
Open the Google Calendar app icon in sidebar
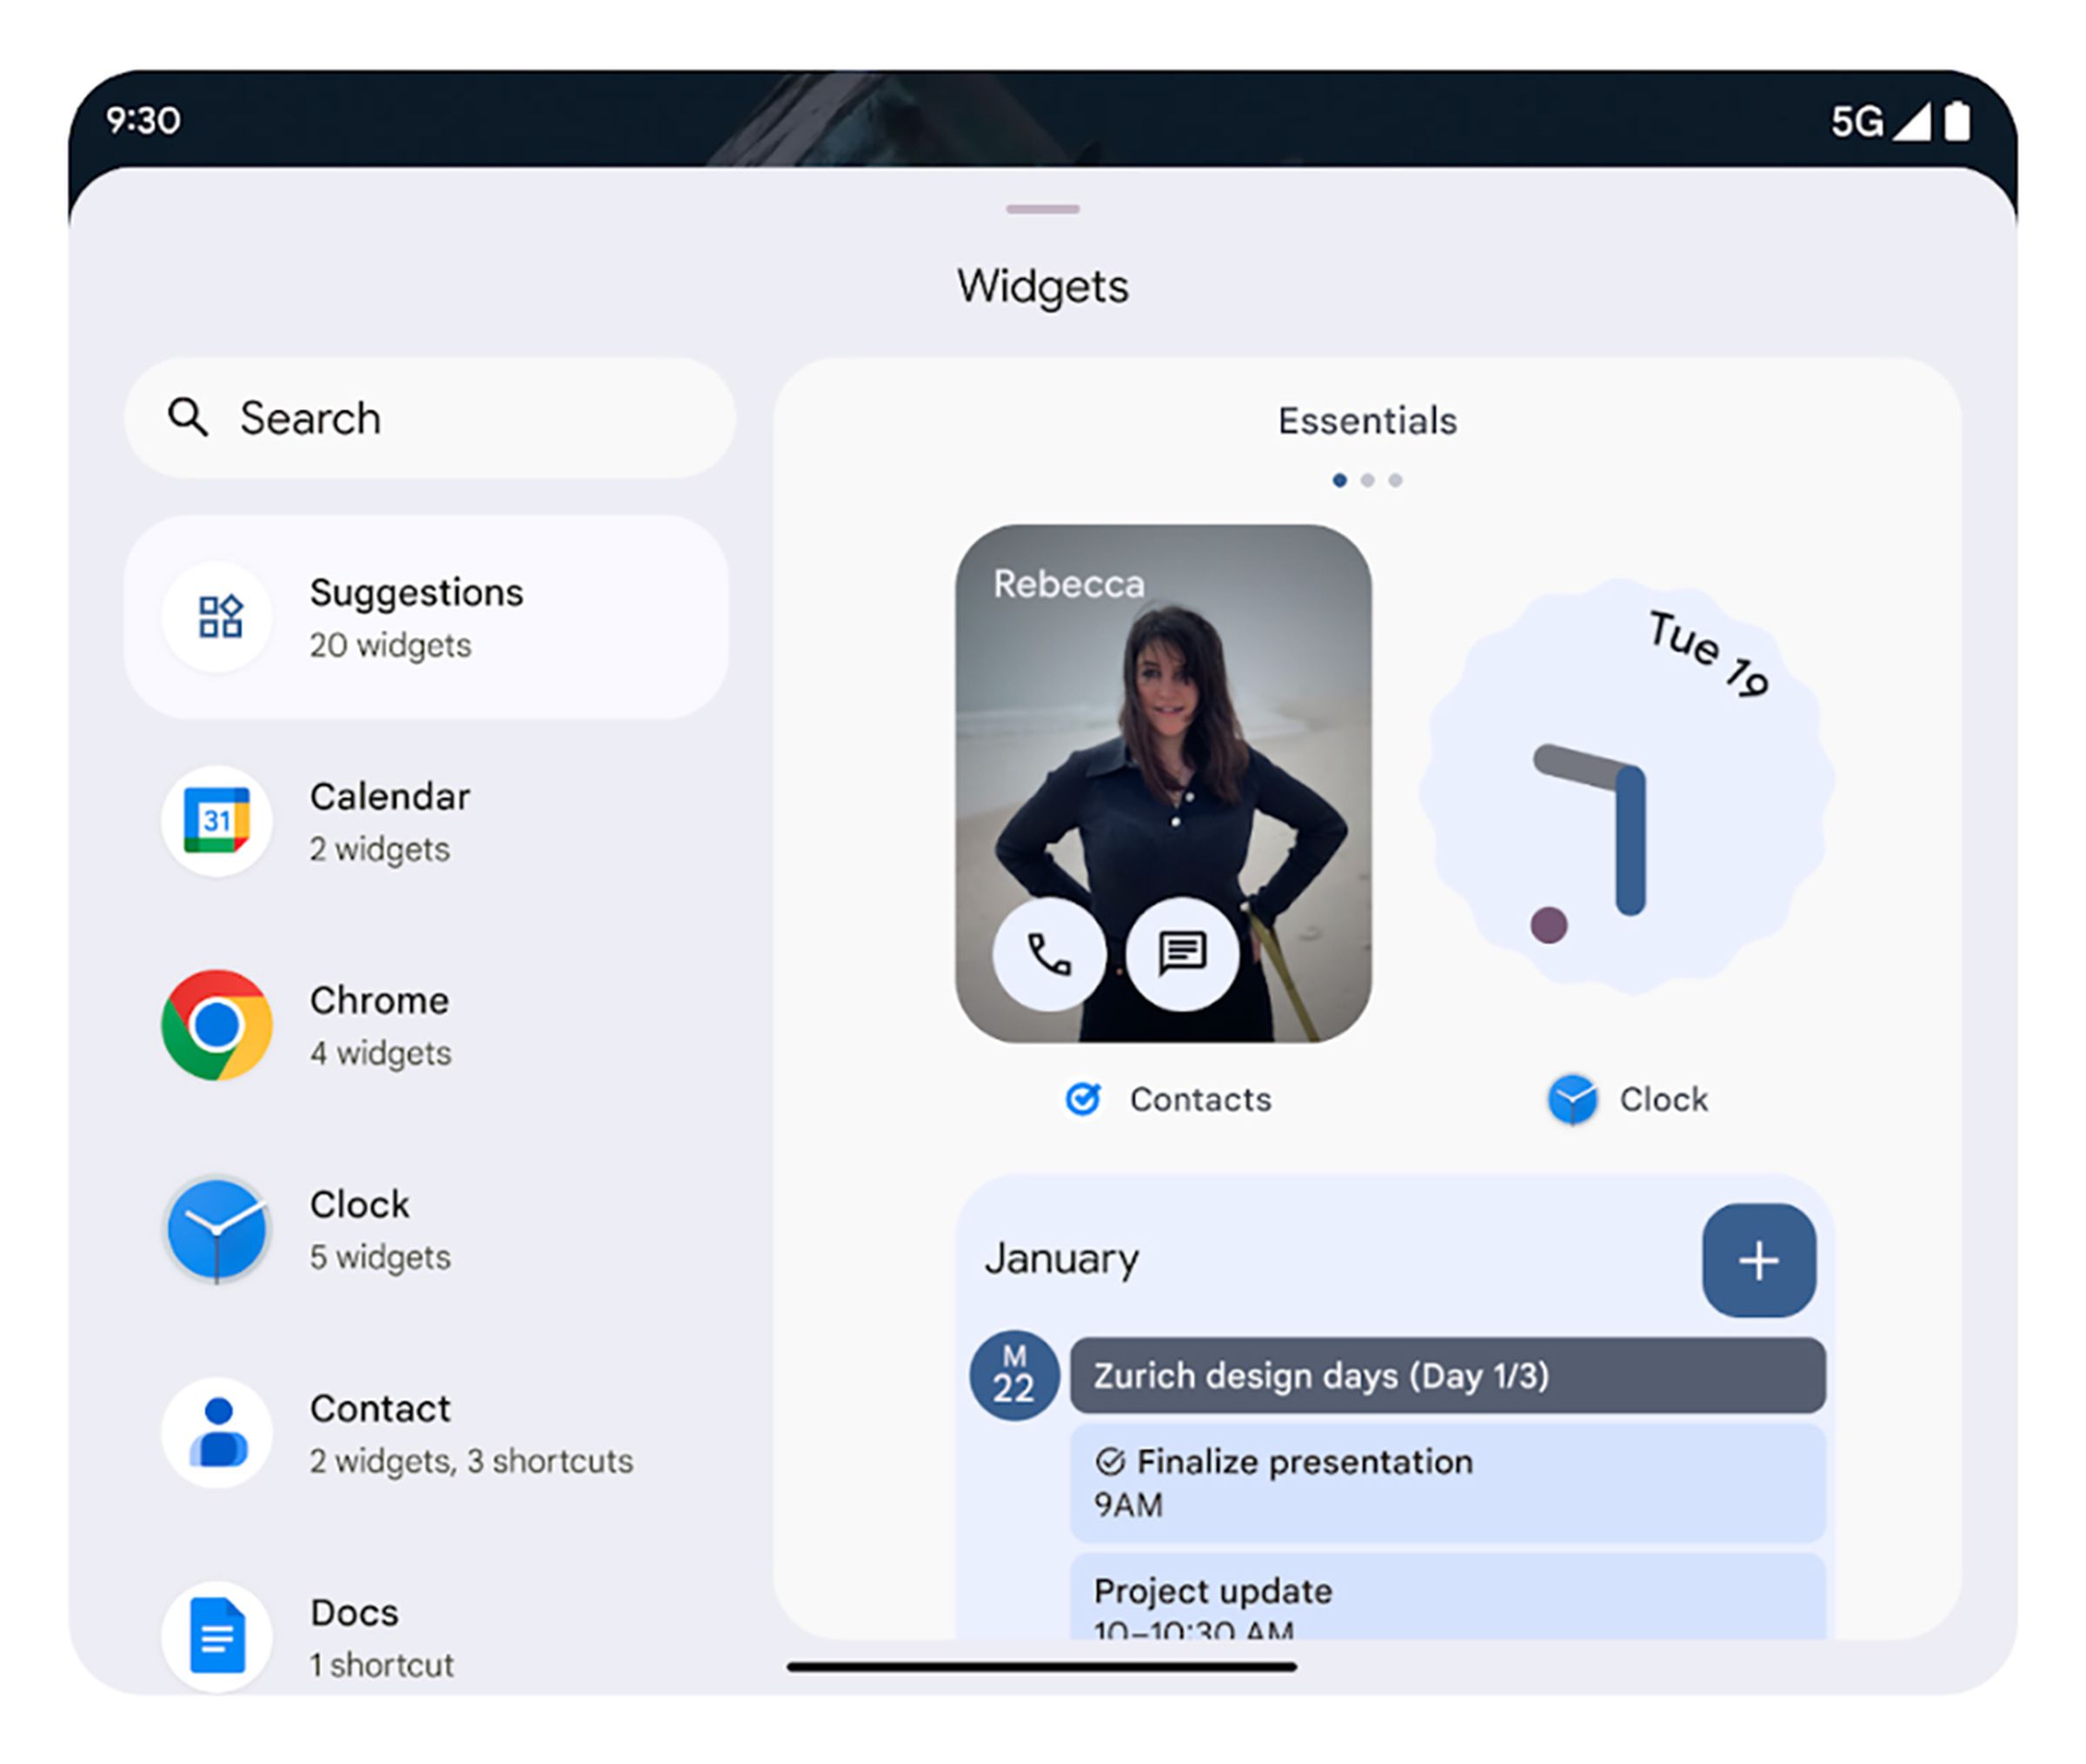[x=217, y=822]
